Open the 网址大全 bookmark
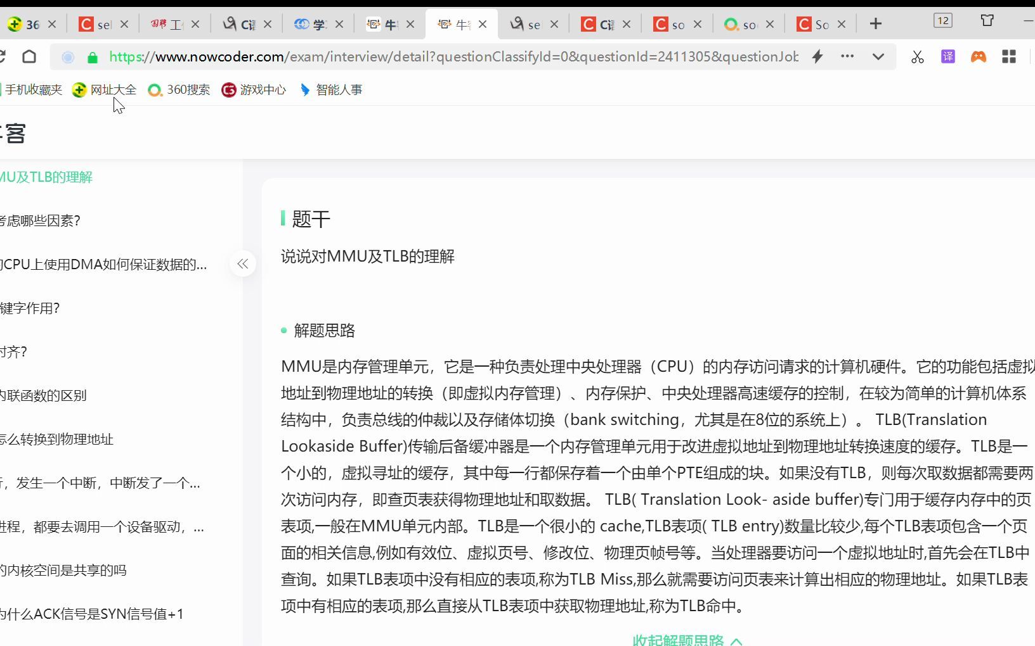 point(105,90)
